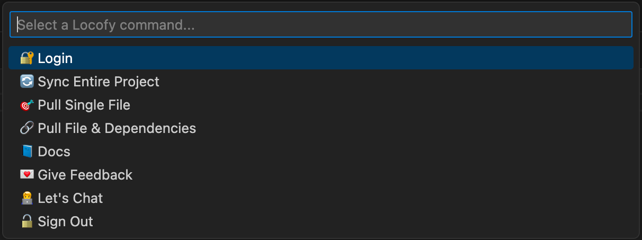Choose Give Feedback option
The width and height of the screenshot is (642, 240).
85,175
